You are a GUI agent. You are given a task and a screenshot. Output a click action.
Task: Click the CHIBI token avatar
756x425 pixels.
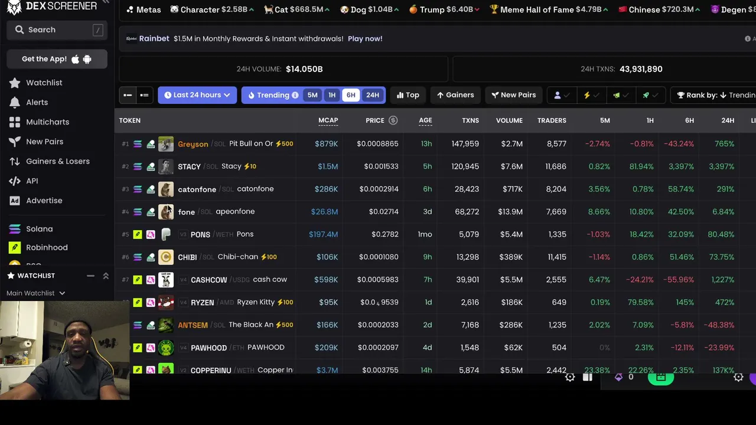166,257
